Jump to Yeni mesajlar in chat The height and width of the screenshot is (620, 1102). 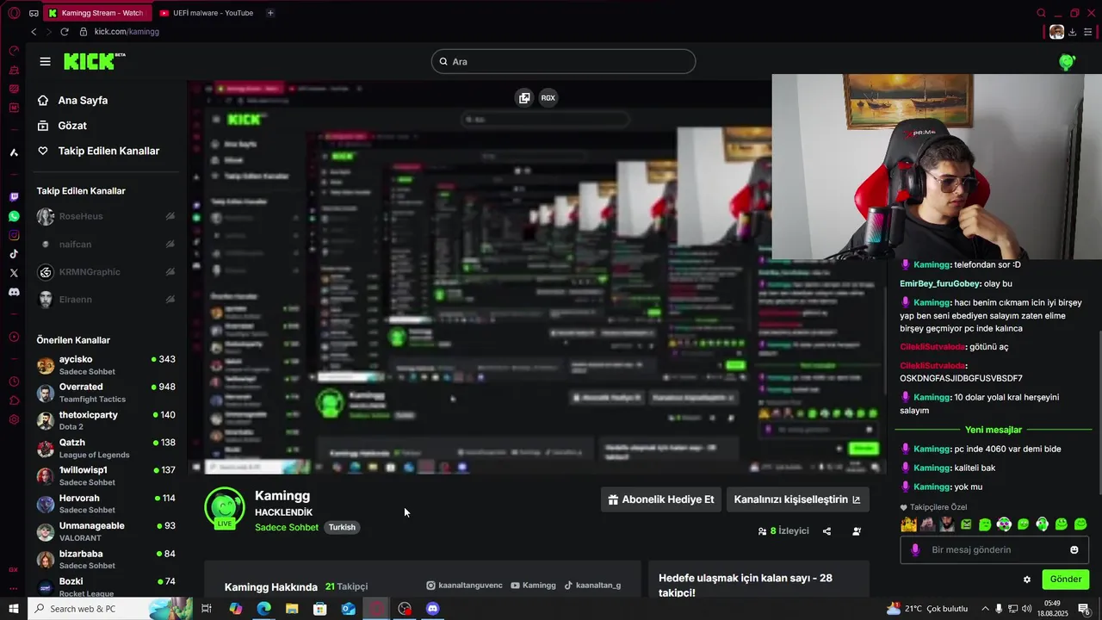click(x=994, y=430)
